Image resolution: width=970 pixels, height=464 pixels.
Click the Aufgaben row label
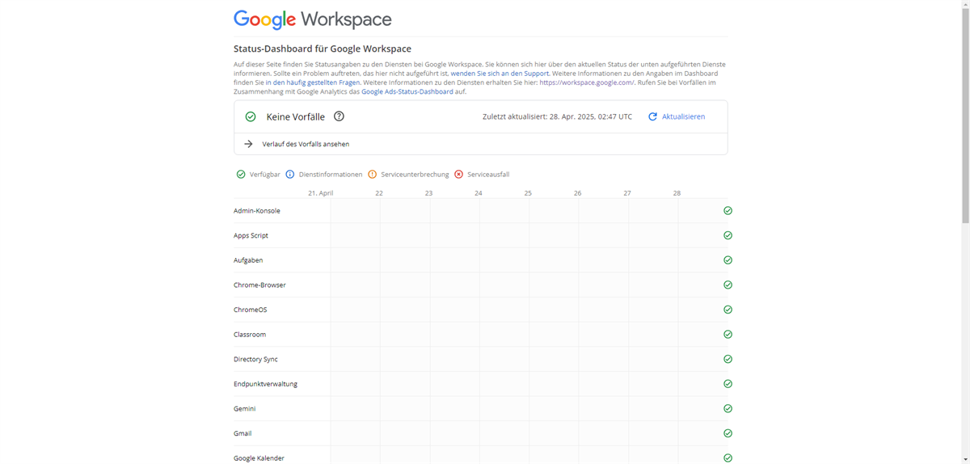pos(248,260)
